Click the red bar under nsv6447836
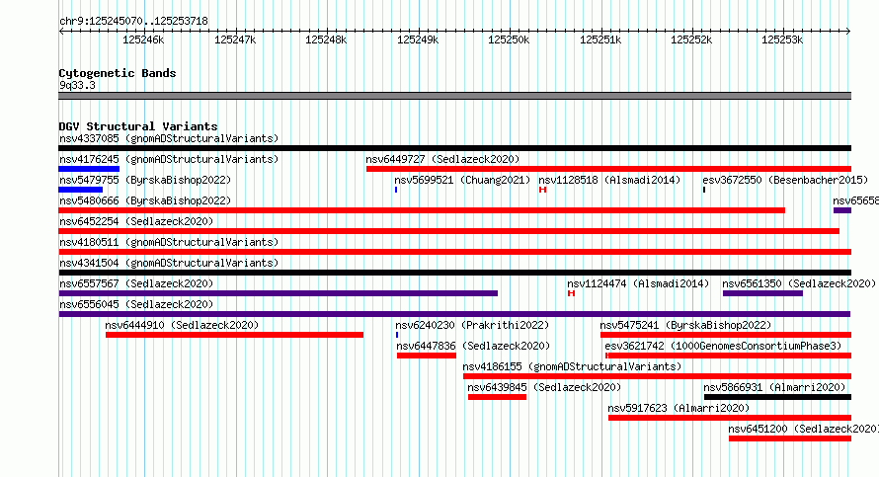879x477 pixels. pos(427,356)
